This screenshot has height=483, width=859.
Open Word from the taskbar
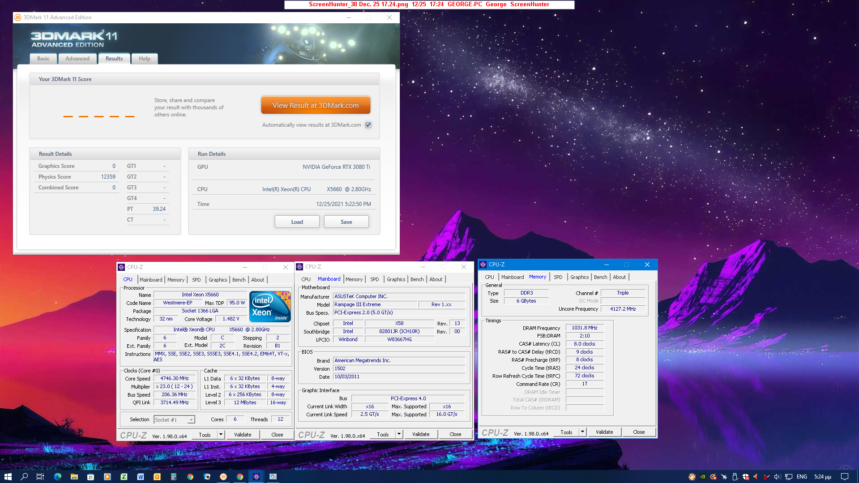140,477
